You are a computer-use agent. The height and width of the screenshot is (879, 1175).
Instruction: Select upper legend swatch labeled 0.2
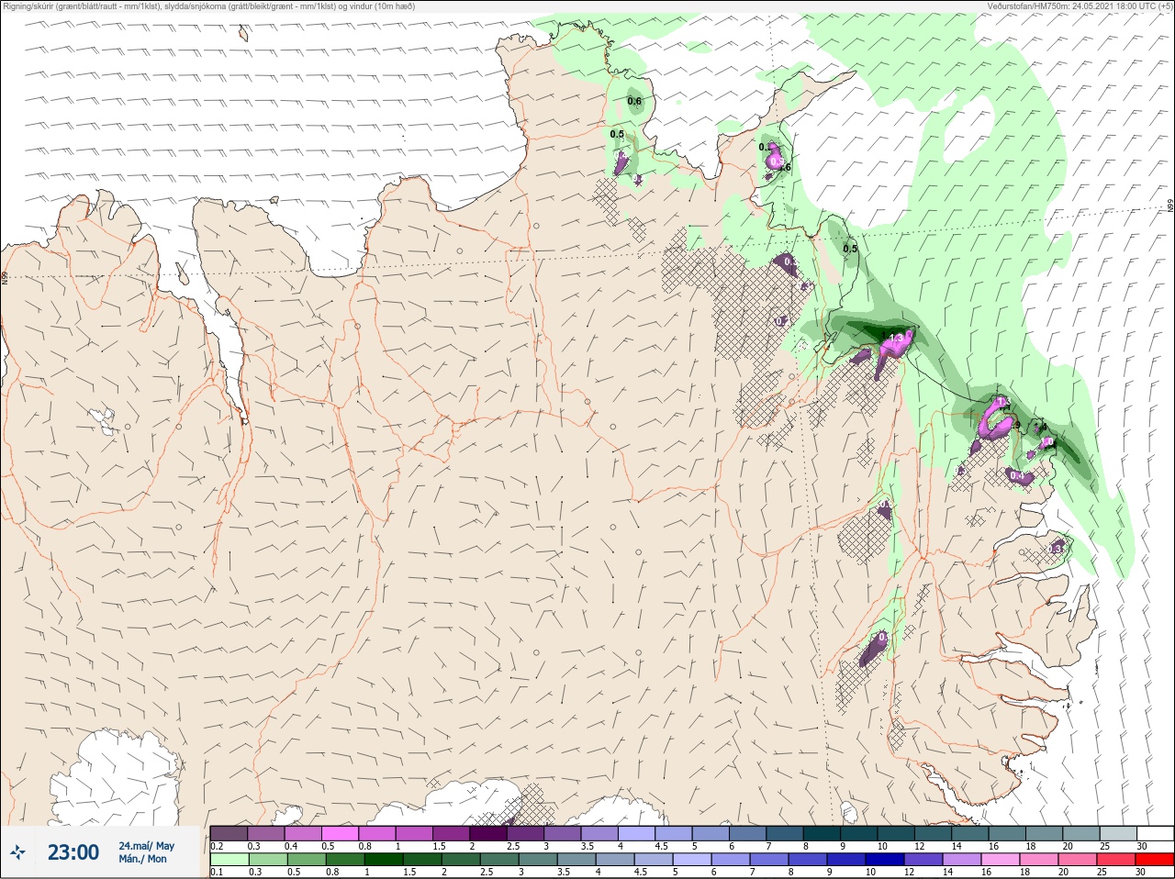[229, 833]
